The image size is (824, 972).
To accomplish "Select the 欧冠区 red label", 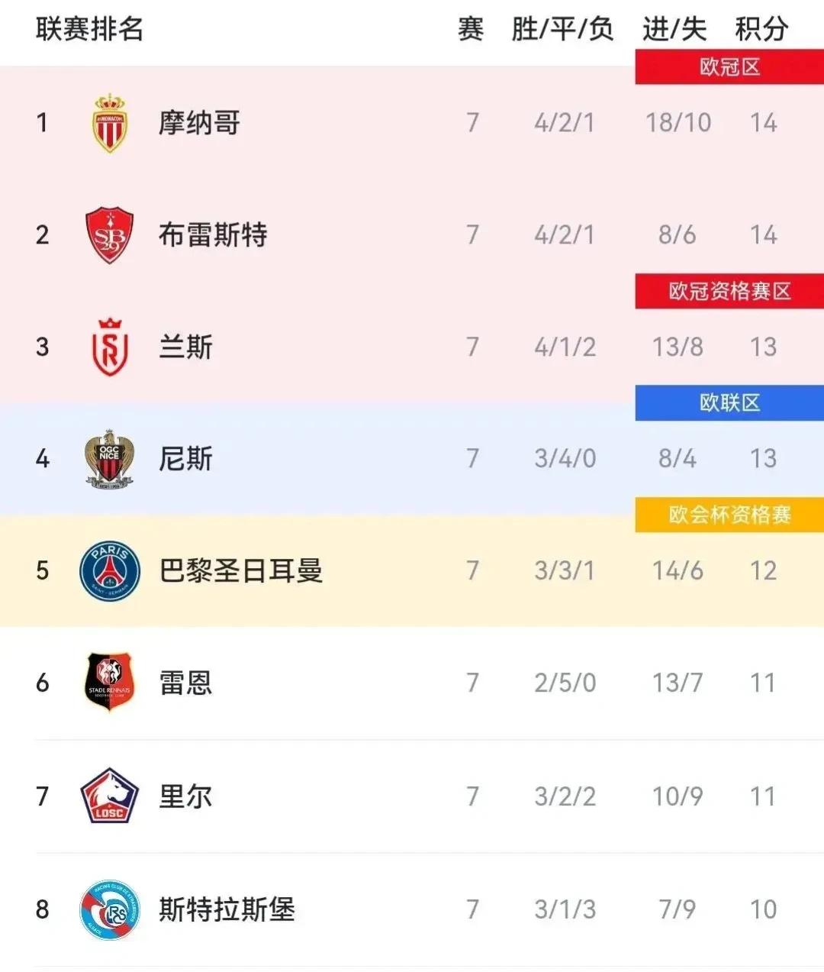I will coord(729,67).
